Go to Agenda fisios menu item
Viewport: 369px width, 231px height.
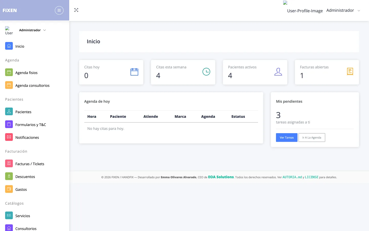(x=26, y=73)
